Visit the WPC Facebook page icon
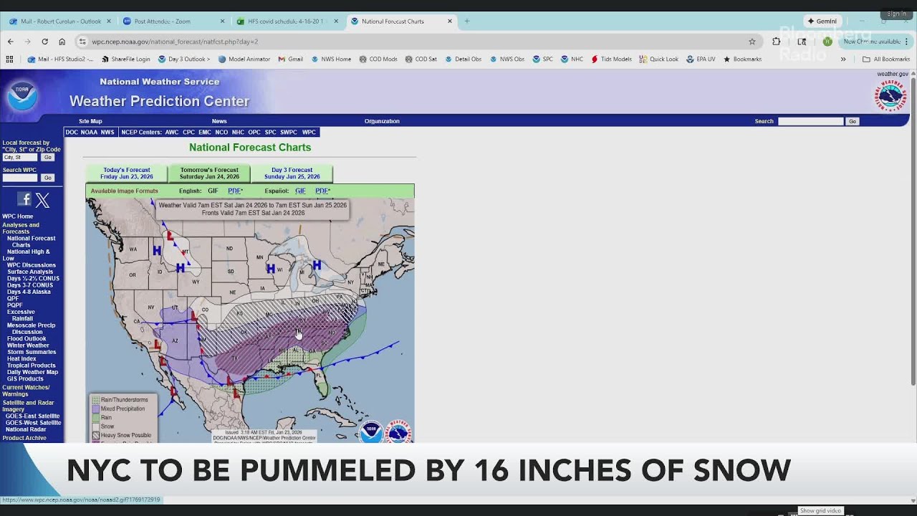 [x=24, y=200]
